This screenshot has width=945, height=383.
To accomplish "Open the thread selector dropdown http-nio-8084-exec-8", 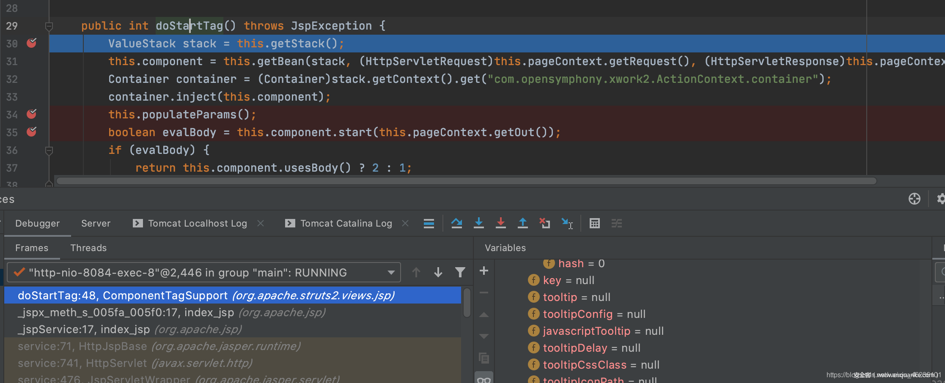I will [203, 273].
